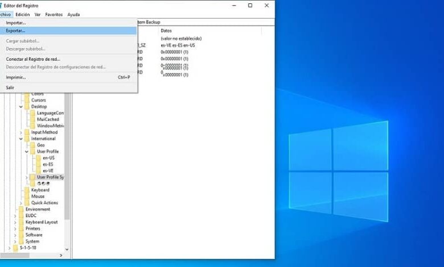The height and width of the screenshot is (267, 444).
Task: Click the es-VE folder icon
Action: [39, 171]
